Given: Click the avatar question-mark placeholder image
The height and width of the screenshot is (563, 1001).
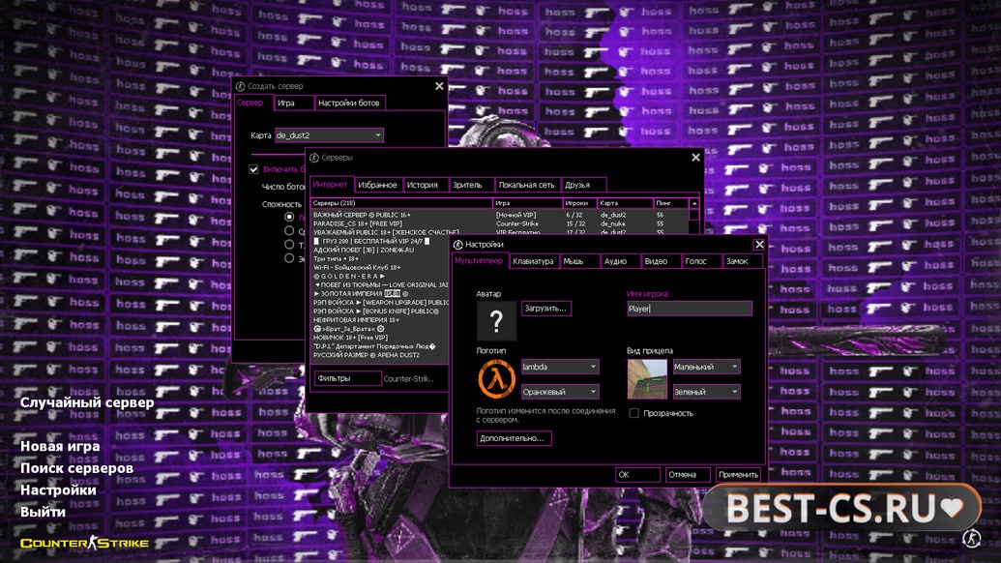Looking at the screenshot, I should click(x=496, y=320).
